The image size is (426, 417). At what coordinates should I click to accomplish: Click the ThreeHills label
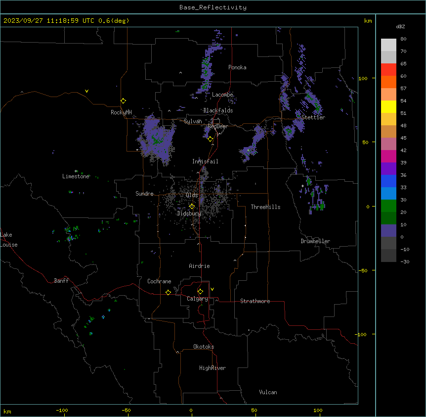coord(265,207)
